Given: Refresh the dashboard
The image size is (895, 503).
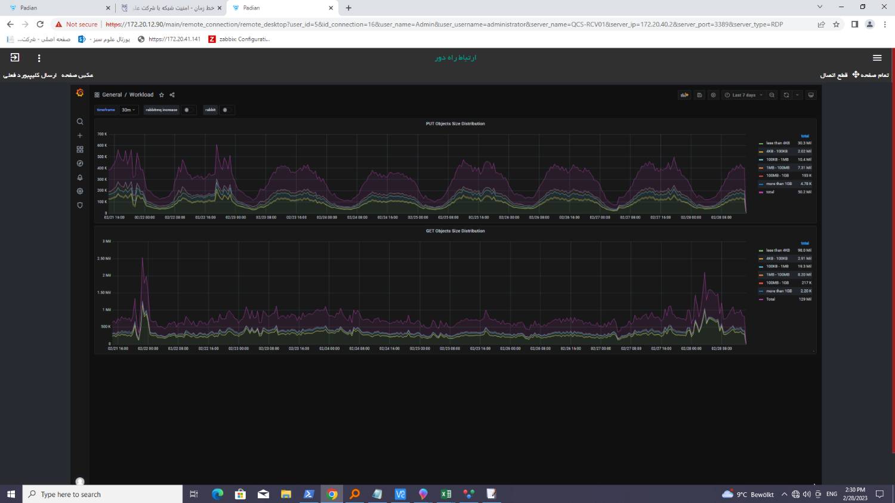Looking at the screenshot, I should pyautogui.click(x=786, y=95).
